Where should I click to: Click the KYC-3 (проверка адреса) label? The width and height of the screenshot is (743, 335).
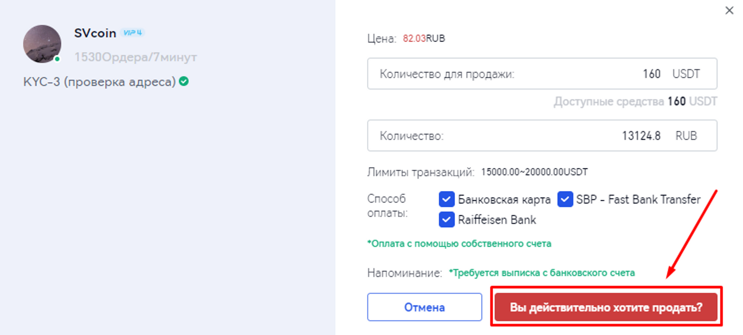click(99, 82)
